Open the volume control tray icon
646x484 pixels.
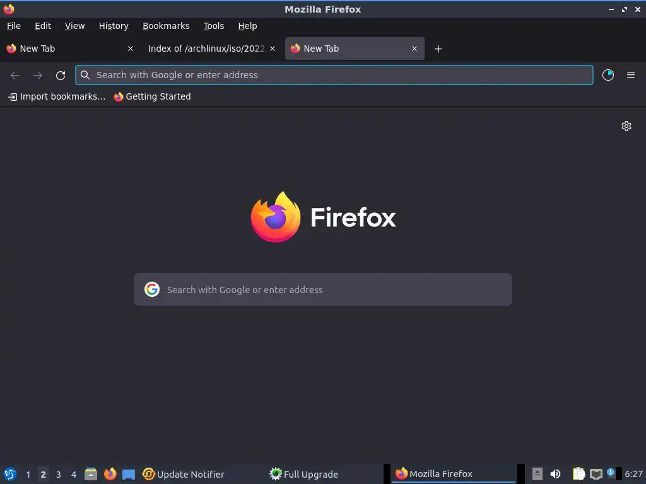click(555, 474)
